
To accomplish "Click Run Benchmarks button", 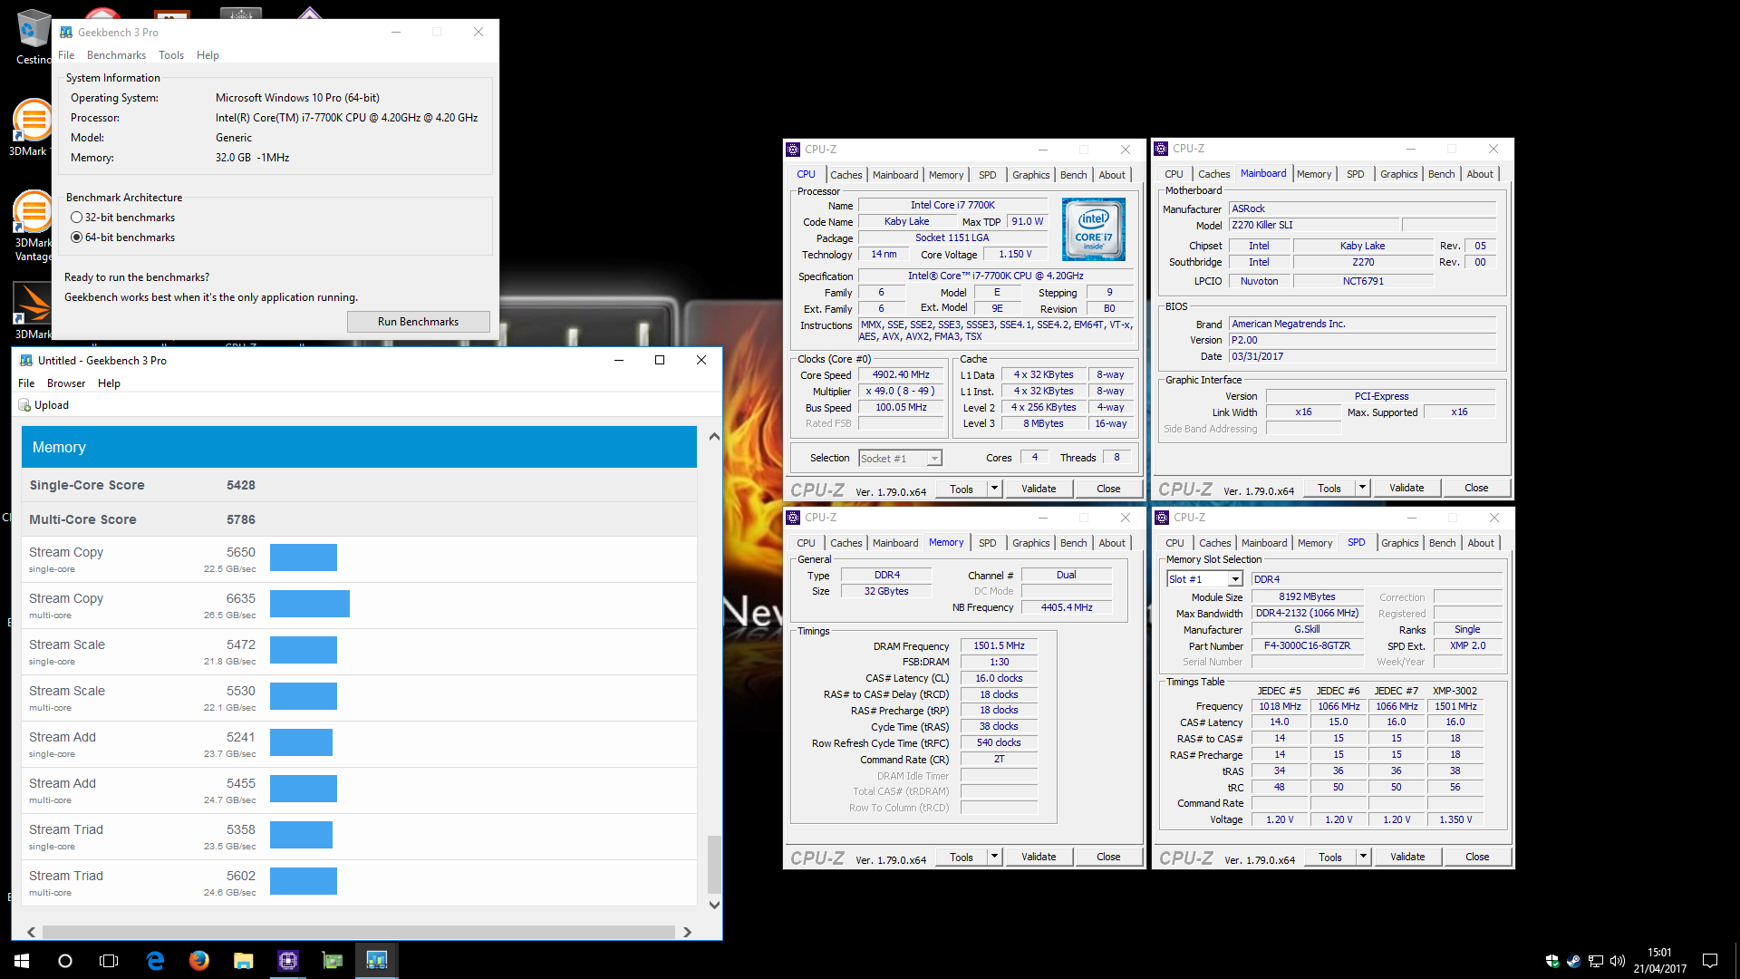I will tap(418, 322).
